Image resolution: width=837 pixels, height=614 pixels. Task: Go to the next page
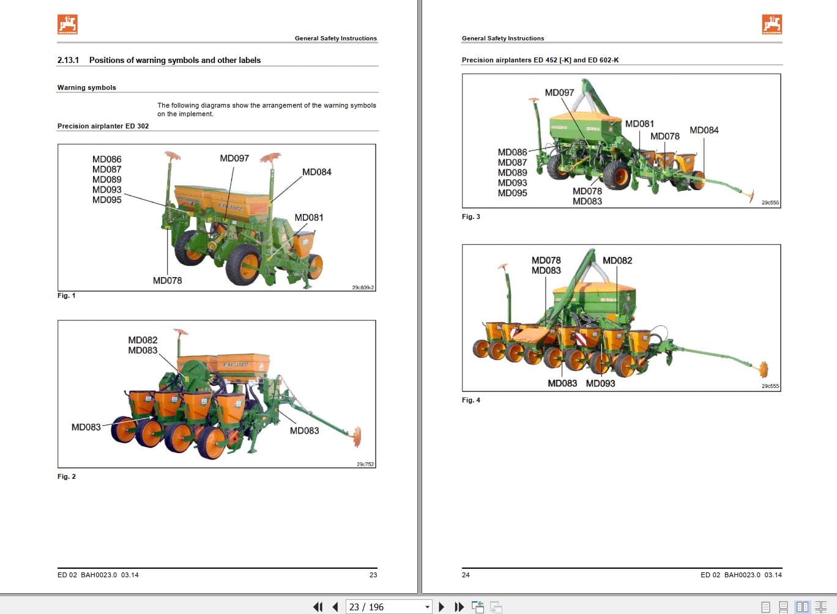click(x=442, y=607)
